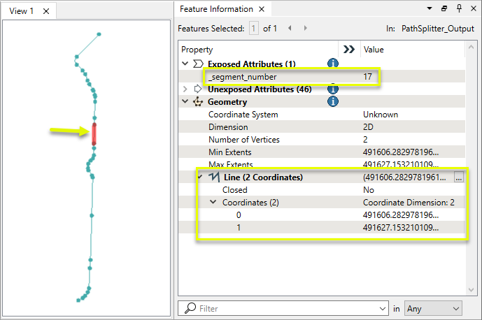Screen dimensions: 482x320
Task: Switch to the View 1 tab
Action: click(21, 10)
